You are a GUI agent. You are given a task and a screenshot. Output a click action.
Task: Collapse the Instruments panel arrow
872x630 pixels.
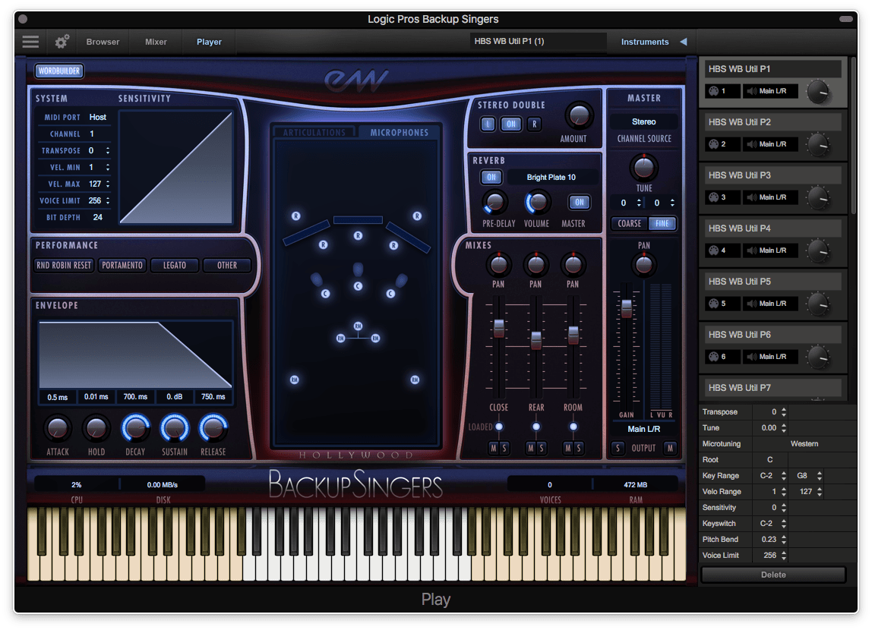coord(684,42)
